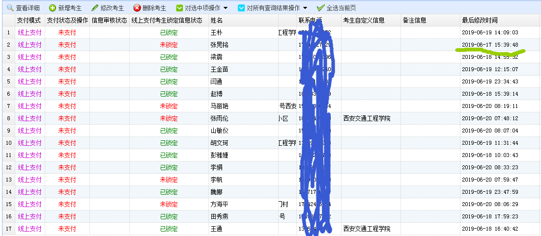Image resolution: width=541 pixels, height=236 pixels.
Task: Expand the 对选中项操作 dropdown arrow
Action: (225, 8)
